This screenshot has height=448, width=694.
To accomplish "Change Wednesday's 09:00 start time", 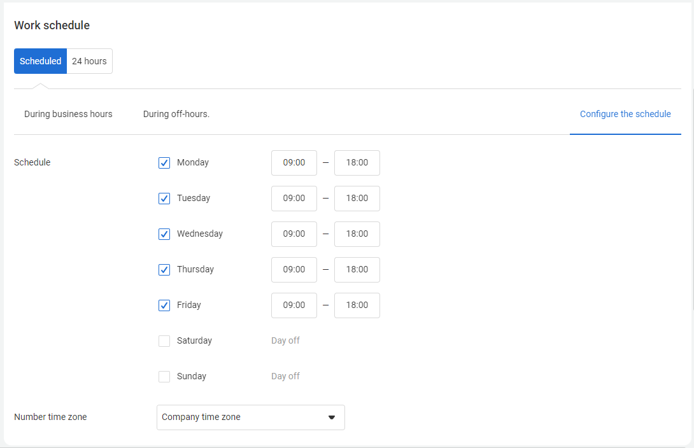I will coord(294,234).
